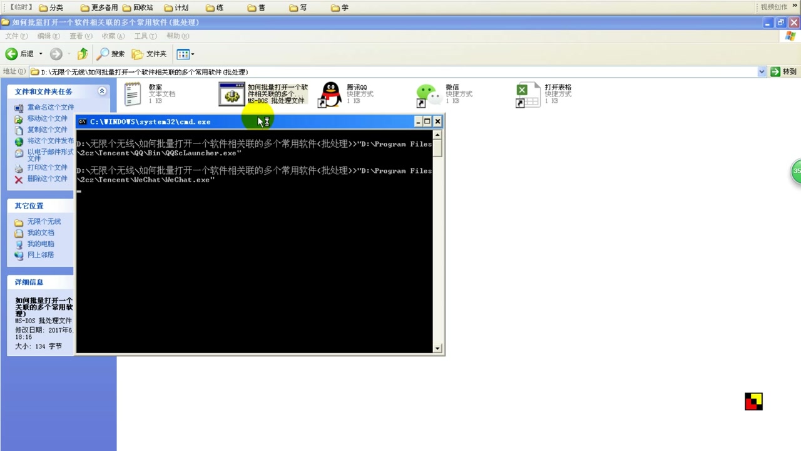Viewport: 801px width, 451px height.
Task: Collapse the 文件和文件夹任务 panel
Action: [102, 91]
